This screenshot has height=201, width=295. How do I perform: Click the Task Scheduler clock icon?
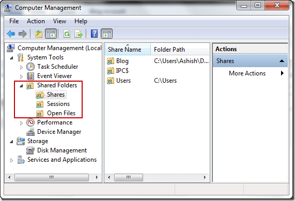(30, 67)
